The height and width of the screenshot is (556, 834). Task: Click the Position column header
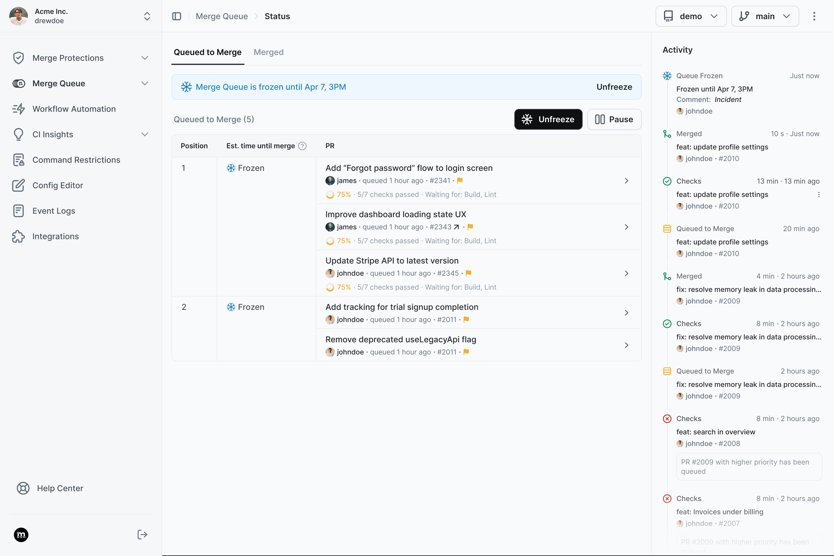[x=194, y=146]
